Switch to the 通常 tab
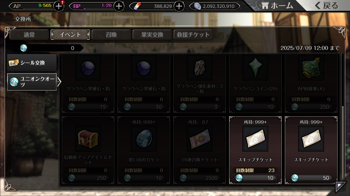Screen dimensions: 350x196 tap(29, 35)
